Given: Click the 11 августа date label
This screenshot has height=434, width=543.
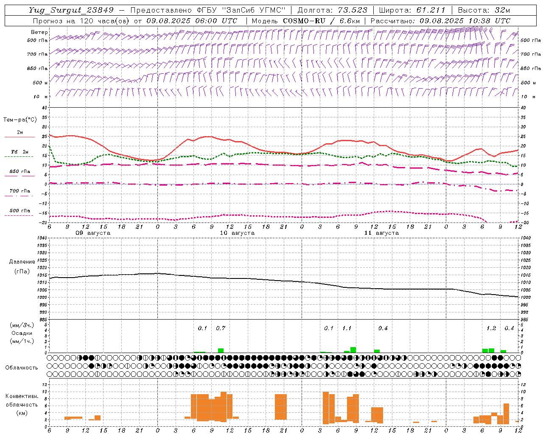Looking at the screenshot, I should tap(381, 233).
